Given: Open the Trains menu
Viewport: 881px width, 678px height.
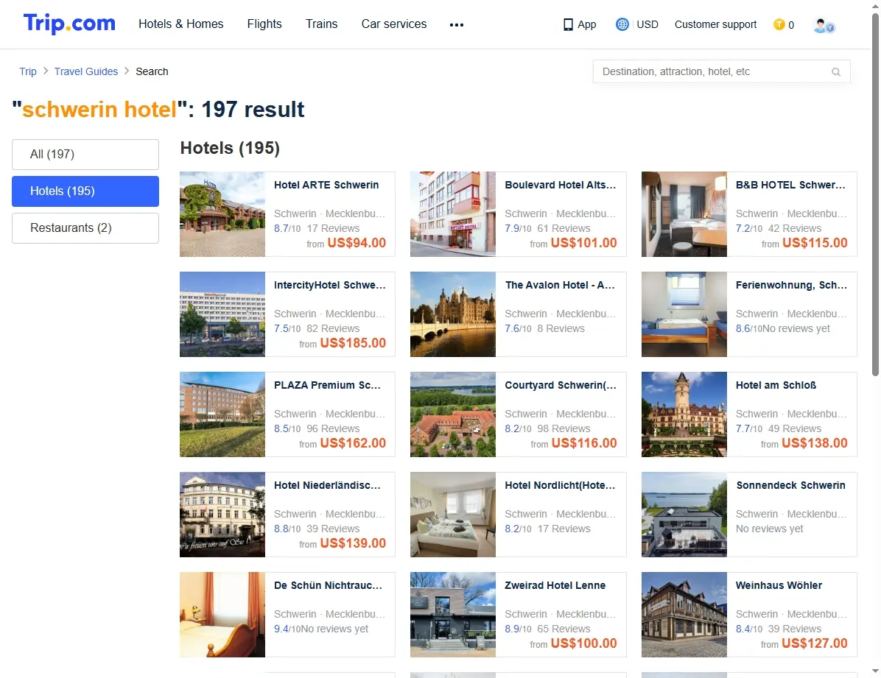Looking at the screenshot, I should click(x=321, y=24).
